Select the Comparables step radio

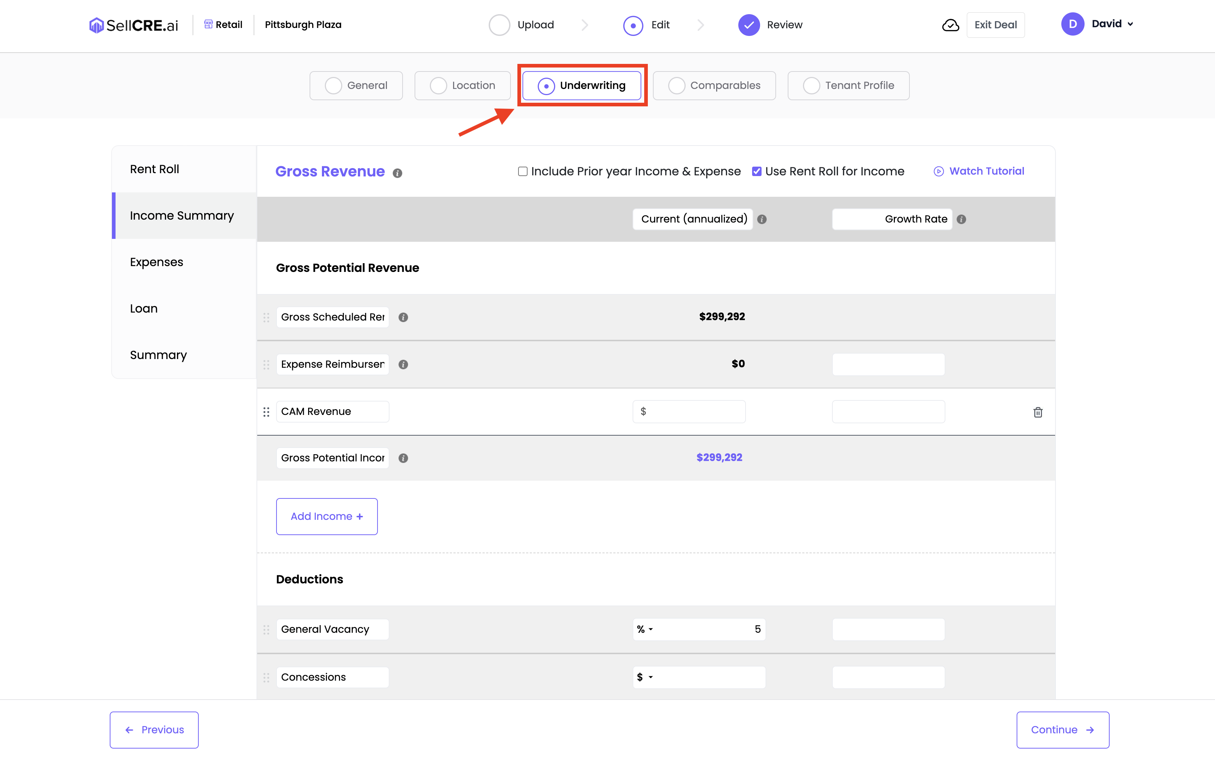[676, 86]
